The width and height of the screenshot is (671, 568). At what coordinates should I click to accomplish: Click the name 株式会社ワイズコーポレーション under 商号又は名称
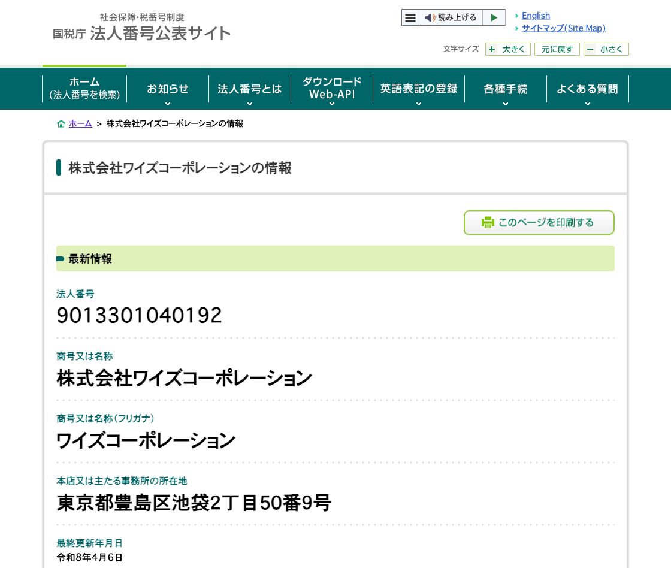185,378
